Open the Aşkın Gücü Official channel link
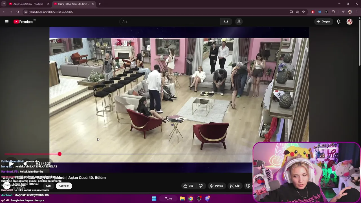 pos(25,184)
